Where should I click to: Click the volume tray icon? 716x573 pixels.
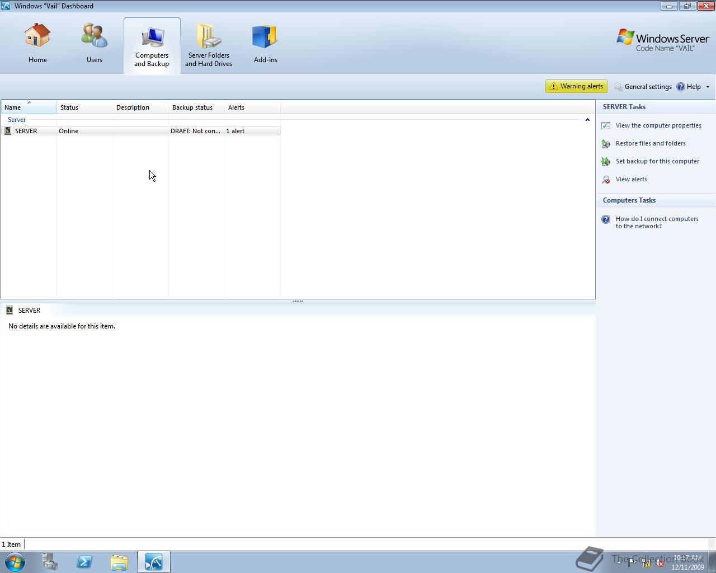point(660,563)
